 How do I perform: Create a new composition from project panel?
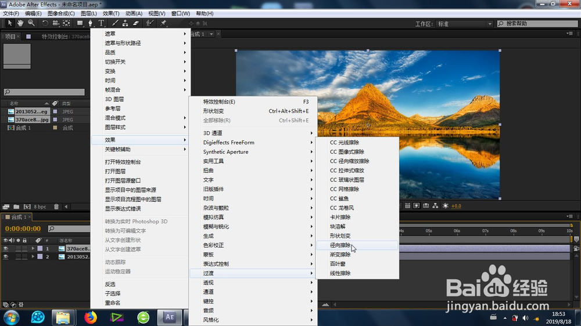(x=27, y=207)
